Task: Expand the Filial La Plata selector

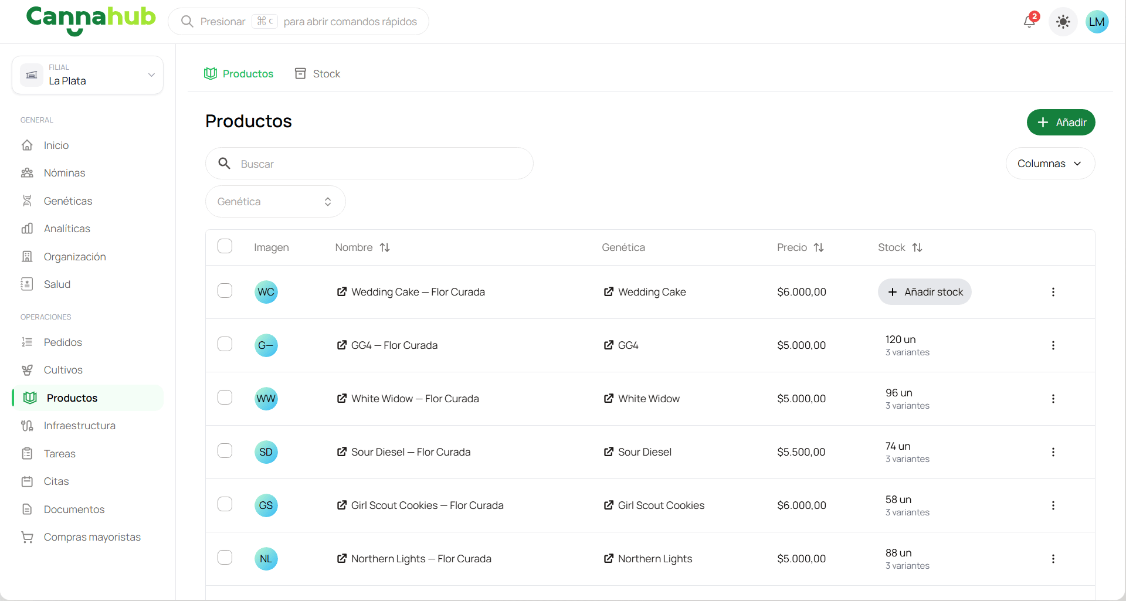Action: pyautogui.click(x=87, y=75)
